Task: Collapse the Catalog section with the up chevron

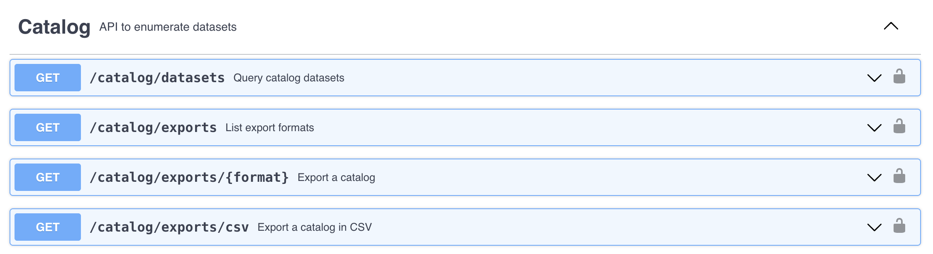Action: pos(891,27)
